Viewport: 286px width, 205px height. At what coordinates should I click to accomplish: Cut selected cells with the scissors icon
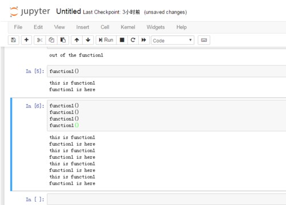(x=39, y=40)
